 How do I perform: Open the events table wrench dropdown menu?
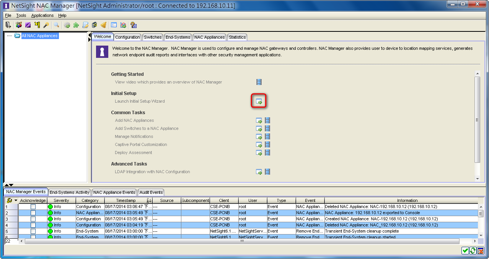pyautogui.click(x=12, y=200)
